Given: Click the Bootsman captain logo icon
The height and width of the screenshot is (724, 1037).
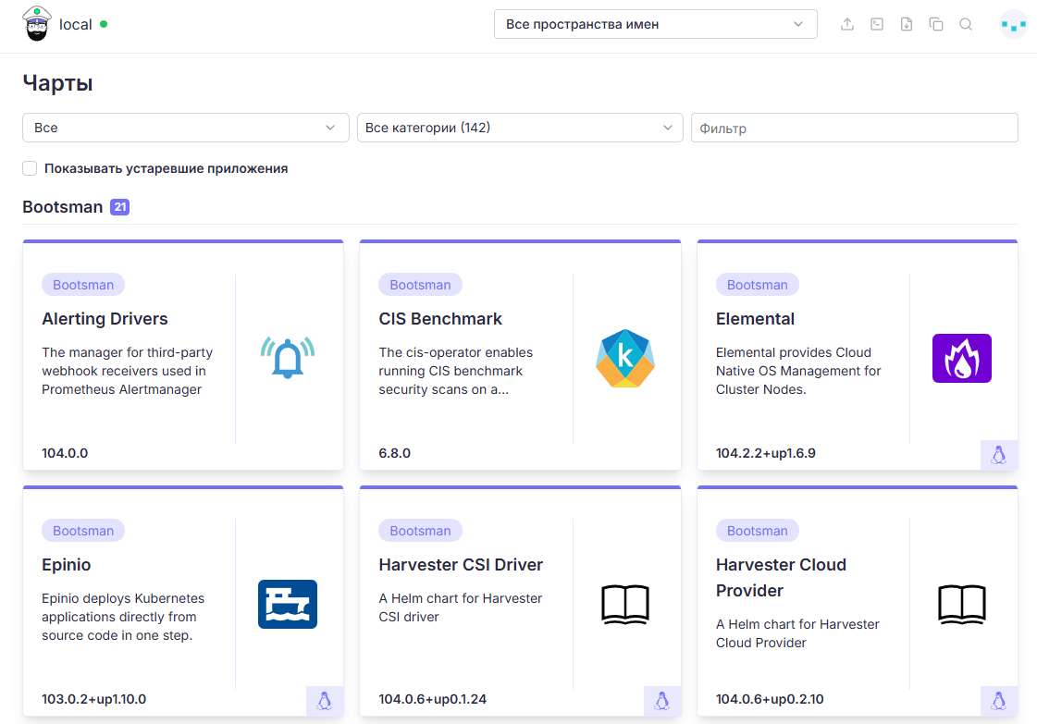Looking at the screenshot, I should [x=36, y=24].
